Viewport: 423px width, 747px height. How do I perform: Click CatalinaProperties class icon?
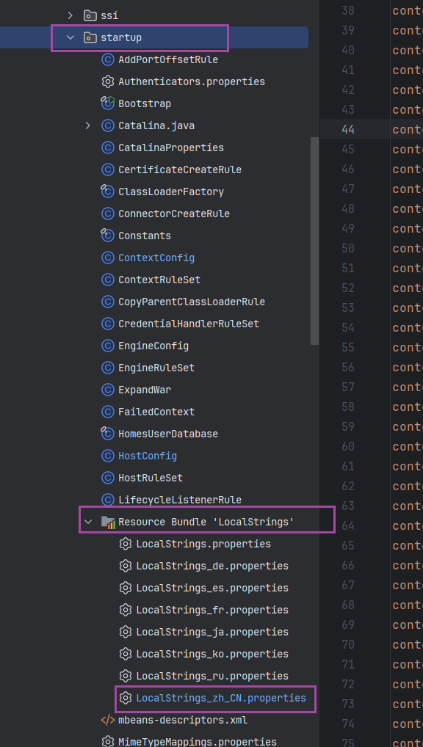tap(108, 147)
